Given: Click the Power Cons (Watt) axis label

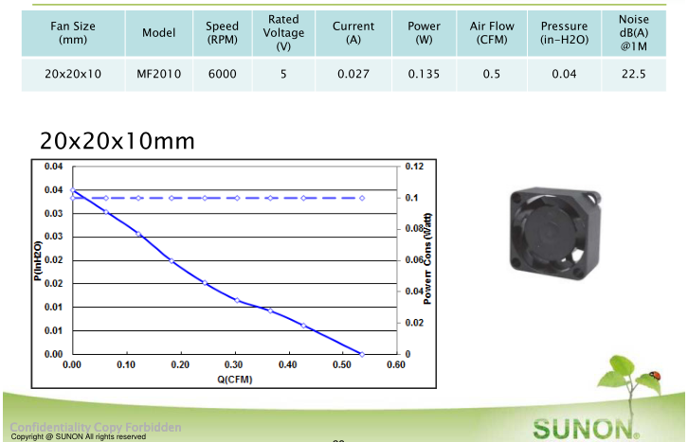Looking at the screenshot, I should coord(427,257).
